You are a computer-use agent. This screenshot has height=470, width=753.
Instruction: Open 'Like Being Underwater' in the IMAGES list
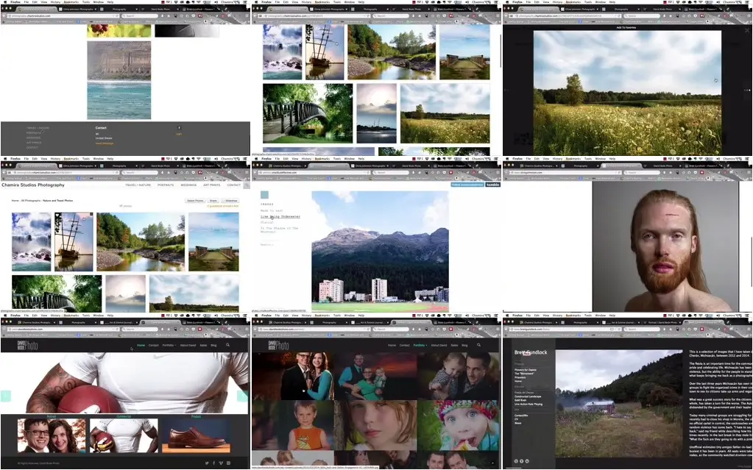click(x=280, y=216)
